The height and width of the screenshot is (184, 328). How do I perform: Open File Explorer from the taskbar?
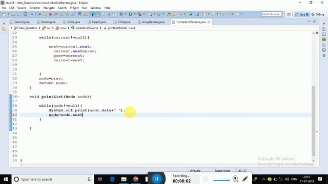click(124, 179)
